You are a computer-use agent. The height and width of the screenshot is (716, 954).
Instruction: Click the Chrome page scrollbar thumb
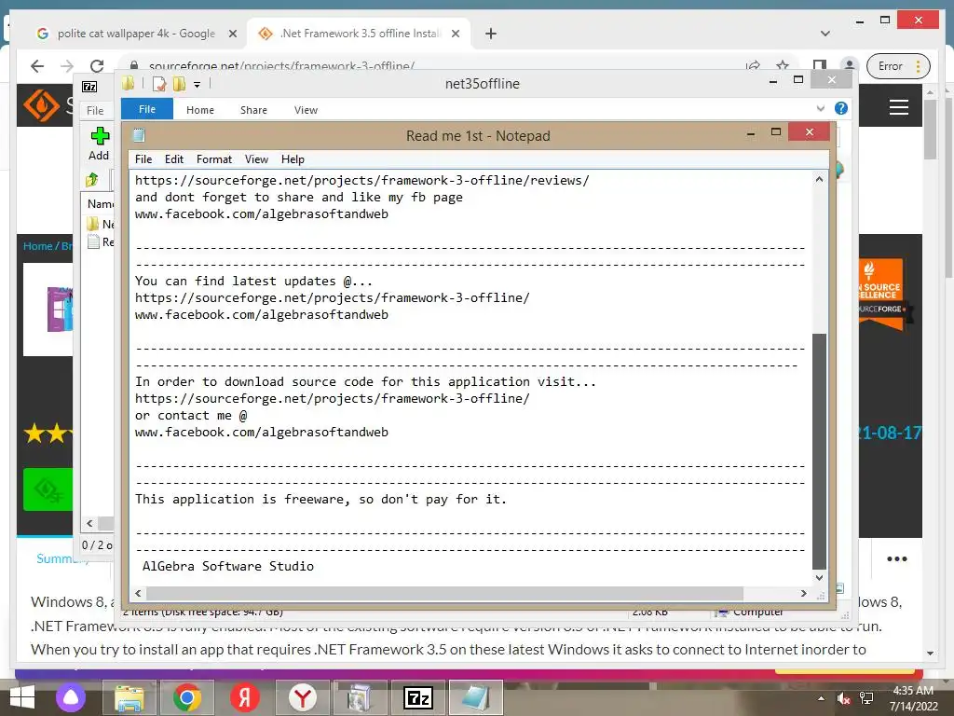pyautogui.click(x=930, y=128)
